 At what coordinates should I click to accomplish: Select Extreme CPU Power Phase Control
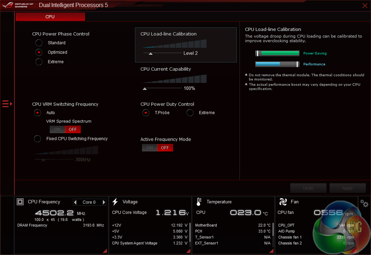pos(39,62)
